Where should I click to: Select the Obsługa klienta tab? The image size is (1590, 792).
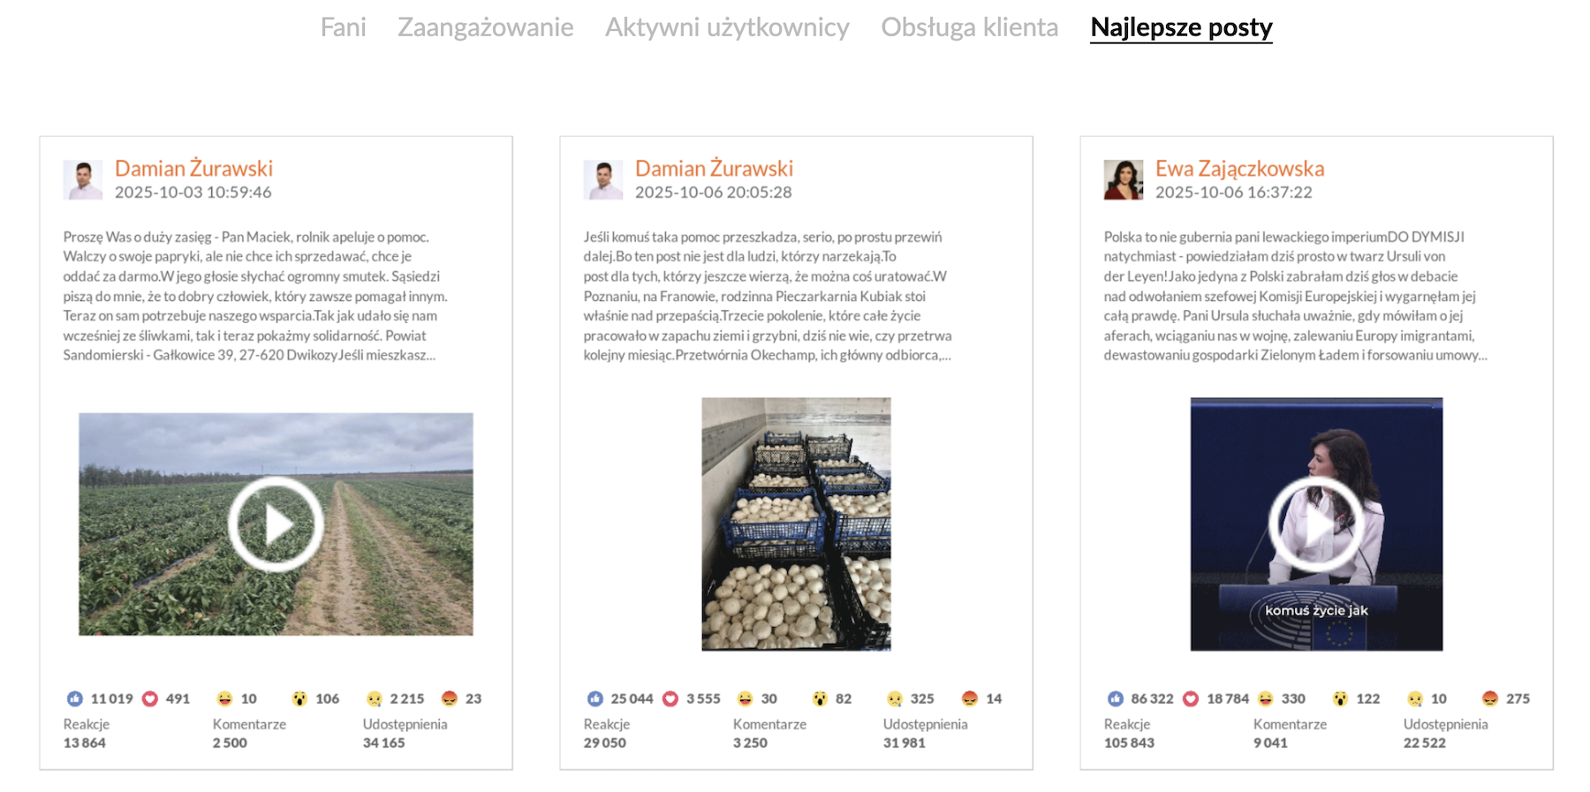point(969,27)
